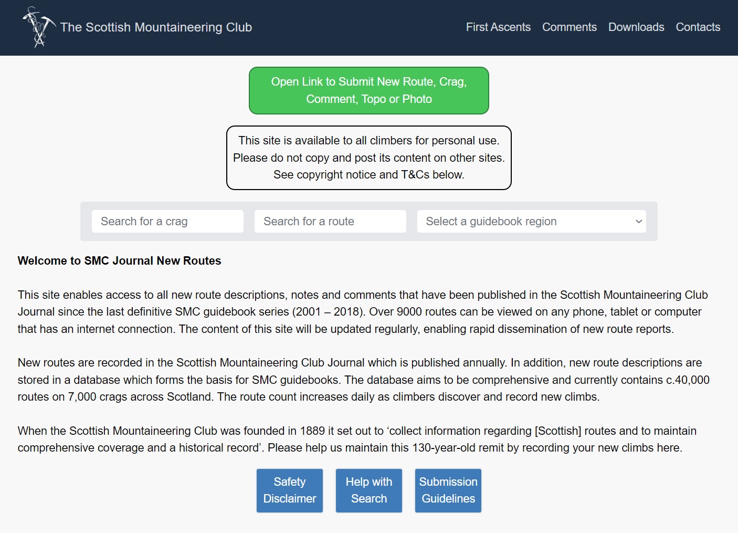738x533 pixels.
Task: Click the paragraph about founding in 1889
Action: point(357,440)
